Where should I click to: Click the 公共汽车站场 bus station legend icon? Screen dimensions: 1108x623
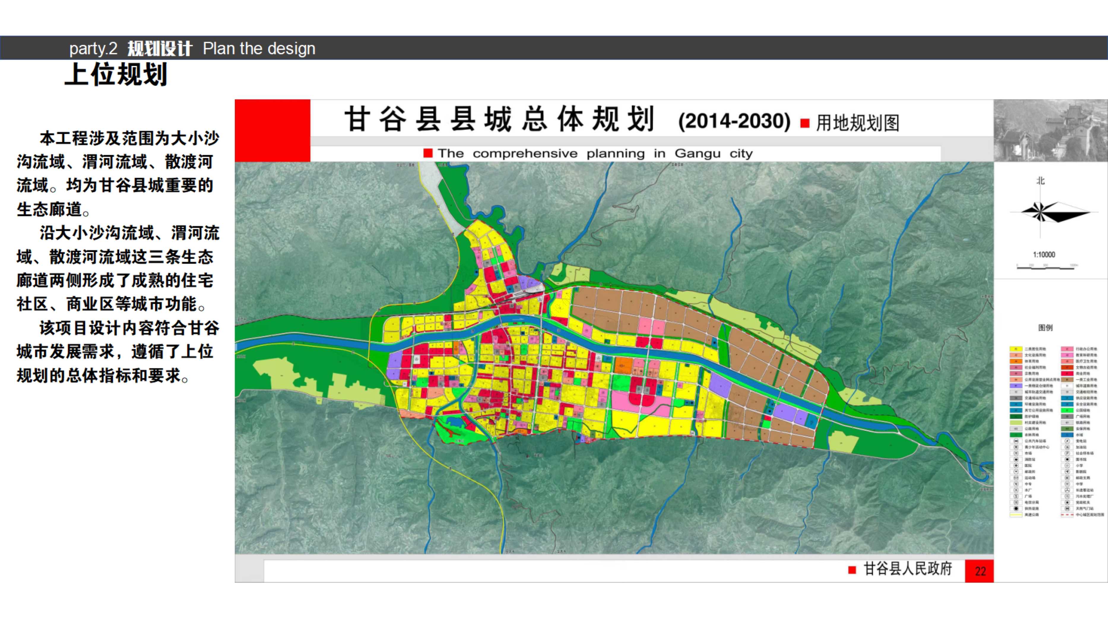(x=1016, y=441)
